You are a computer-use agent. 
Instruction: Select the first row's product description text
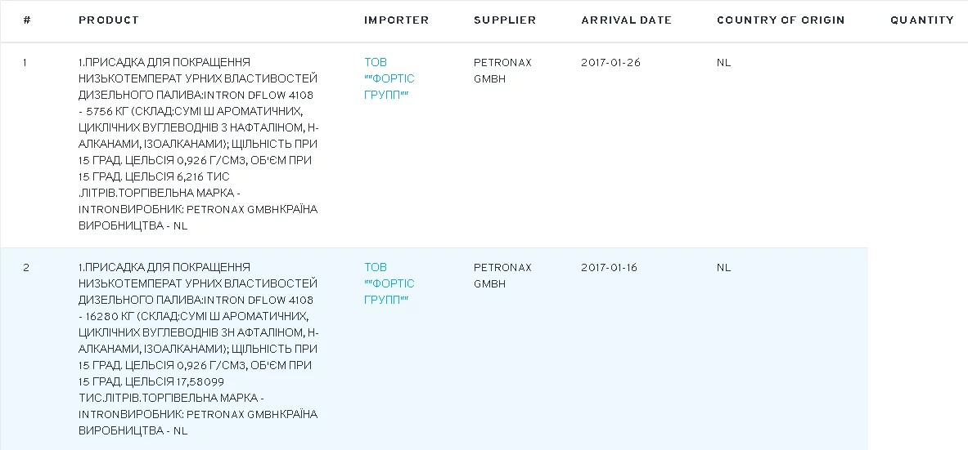coord(198,144)
